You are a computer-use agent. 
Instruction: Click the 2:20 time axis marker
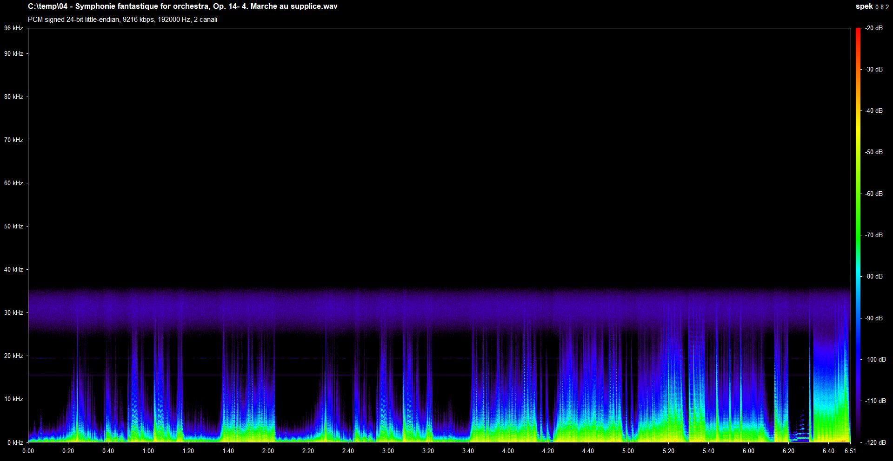click(308, 451)
